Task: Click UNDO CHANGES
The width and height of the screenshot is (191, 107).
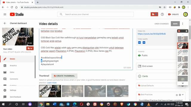Action: [161, 24]
